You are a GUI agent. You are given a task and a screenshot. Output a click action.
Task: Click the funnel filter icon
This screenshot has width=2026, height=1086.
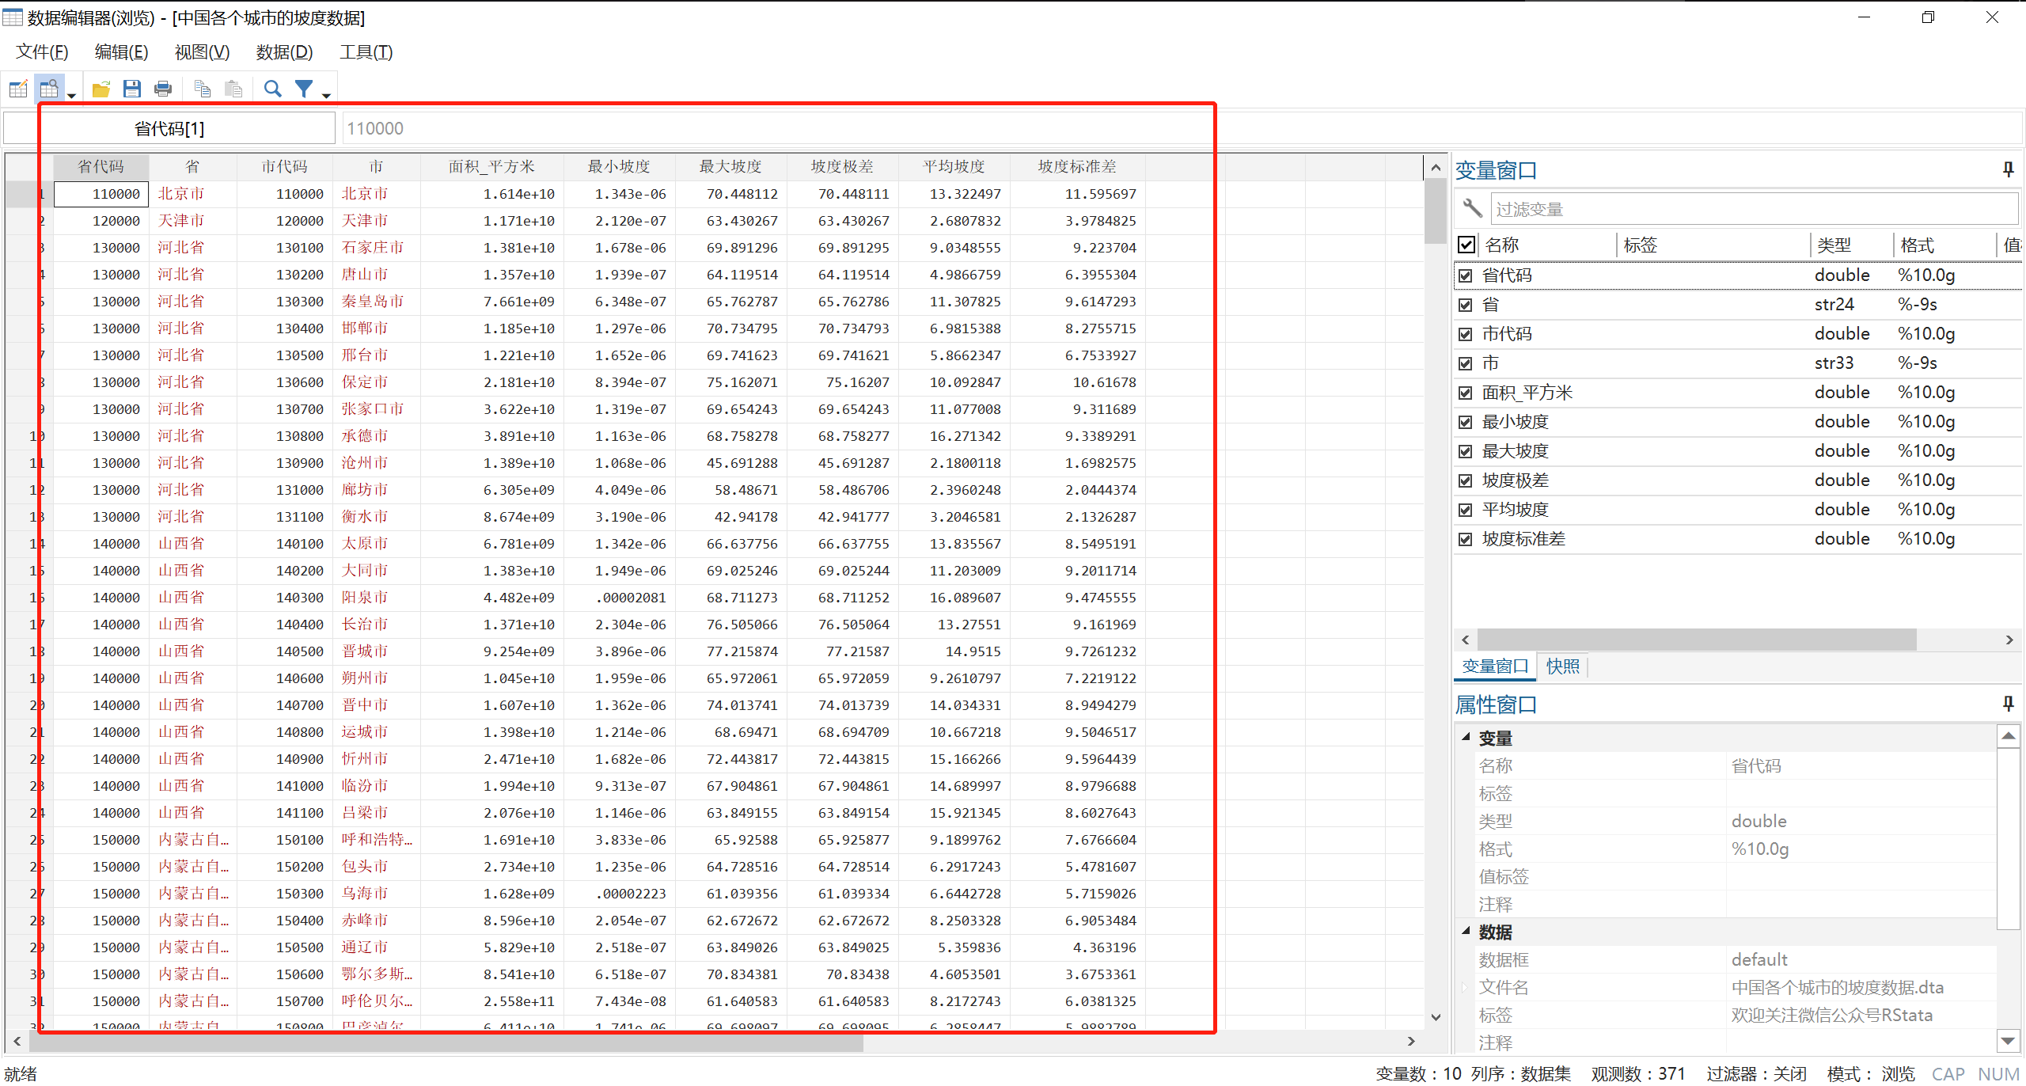pyautogui.click(x=304, y=89)
